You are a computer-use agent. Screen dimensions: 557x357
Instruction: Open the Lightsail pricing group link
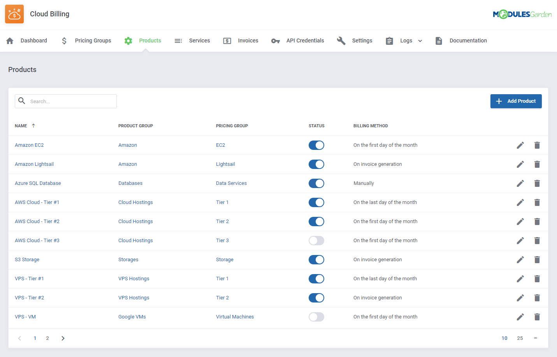point(225,164)
